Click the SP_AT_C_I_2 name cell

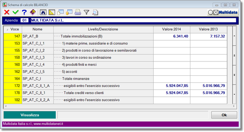coord(38,51)
